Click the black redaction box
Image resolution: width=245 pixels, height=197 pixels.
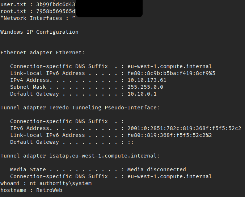pos(109,8)
